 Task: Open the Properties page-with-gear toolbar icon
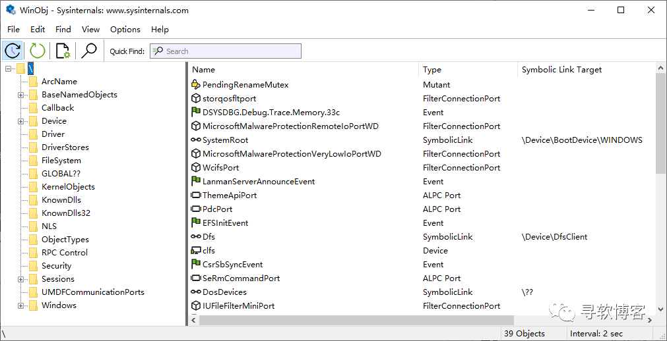63,51
